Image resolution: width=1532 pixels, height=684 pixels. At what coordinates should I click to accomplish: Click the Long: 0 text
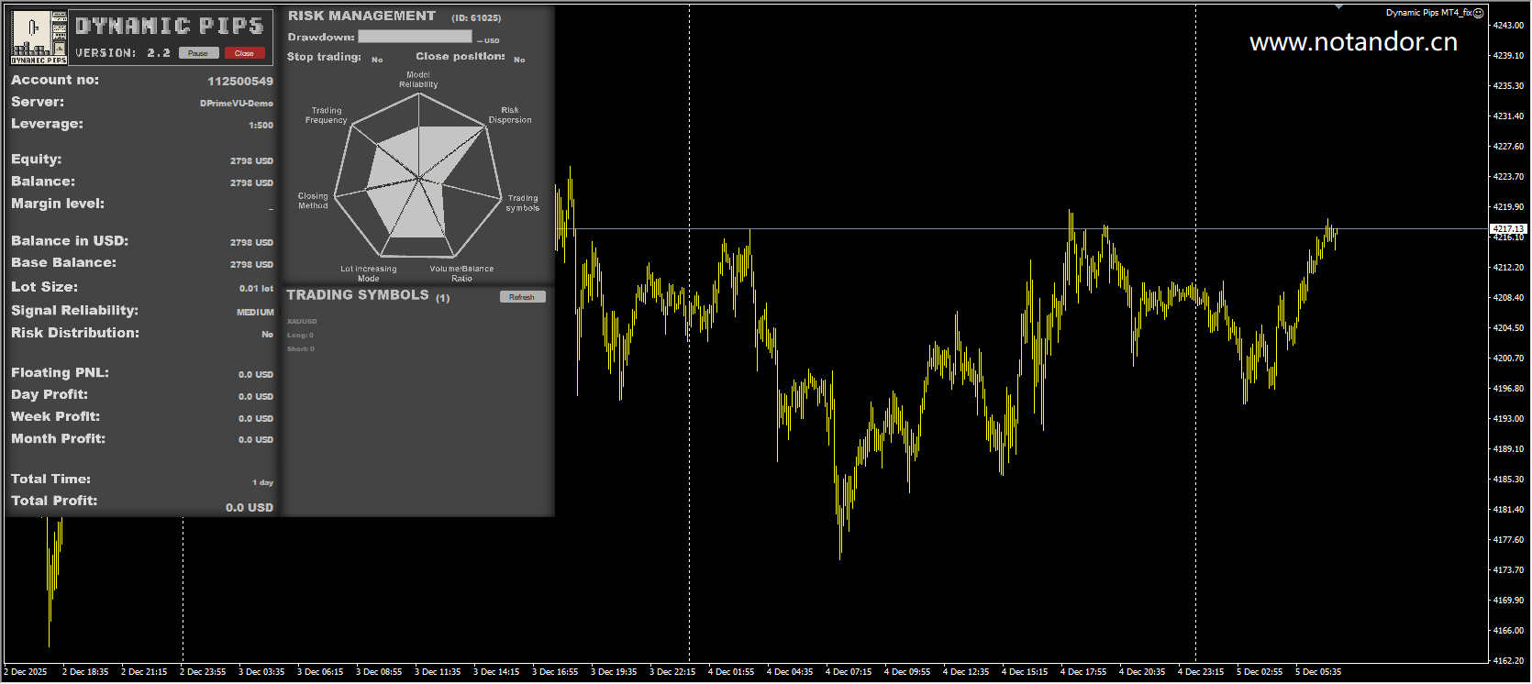click(300, 336)
